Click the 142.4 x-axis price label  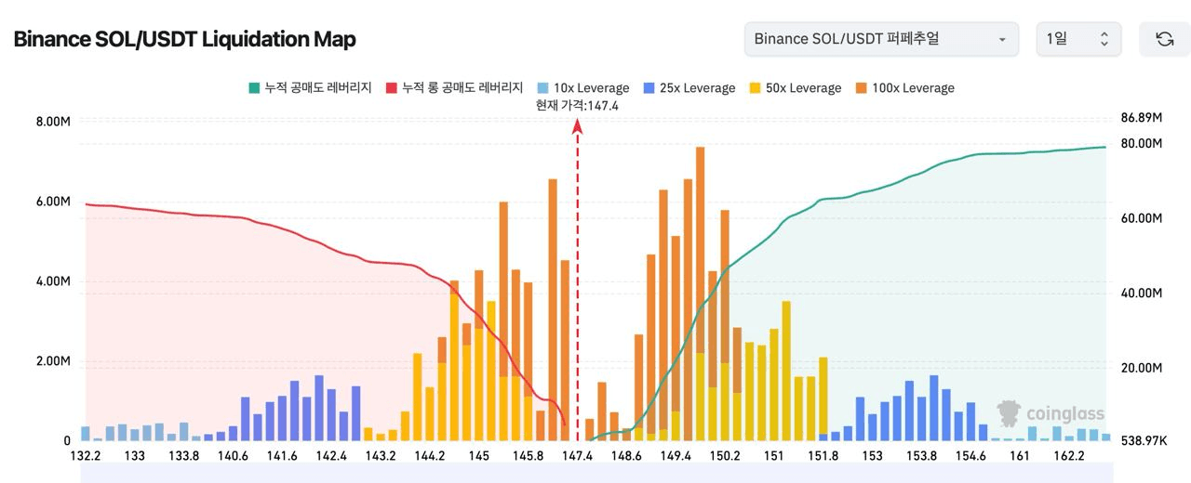(331, 456)
